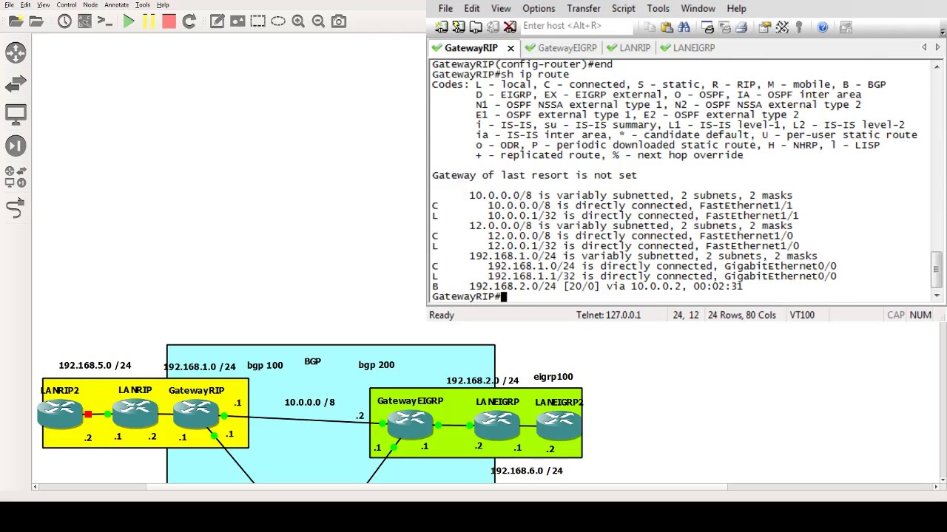The height and width of the screenshot is (532, 947).
Task: Click SecureCRT find binoculars icon
Action: pos(684,27)
